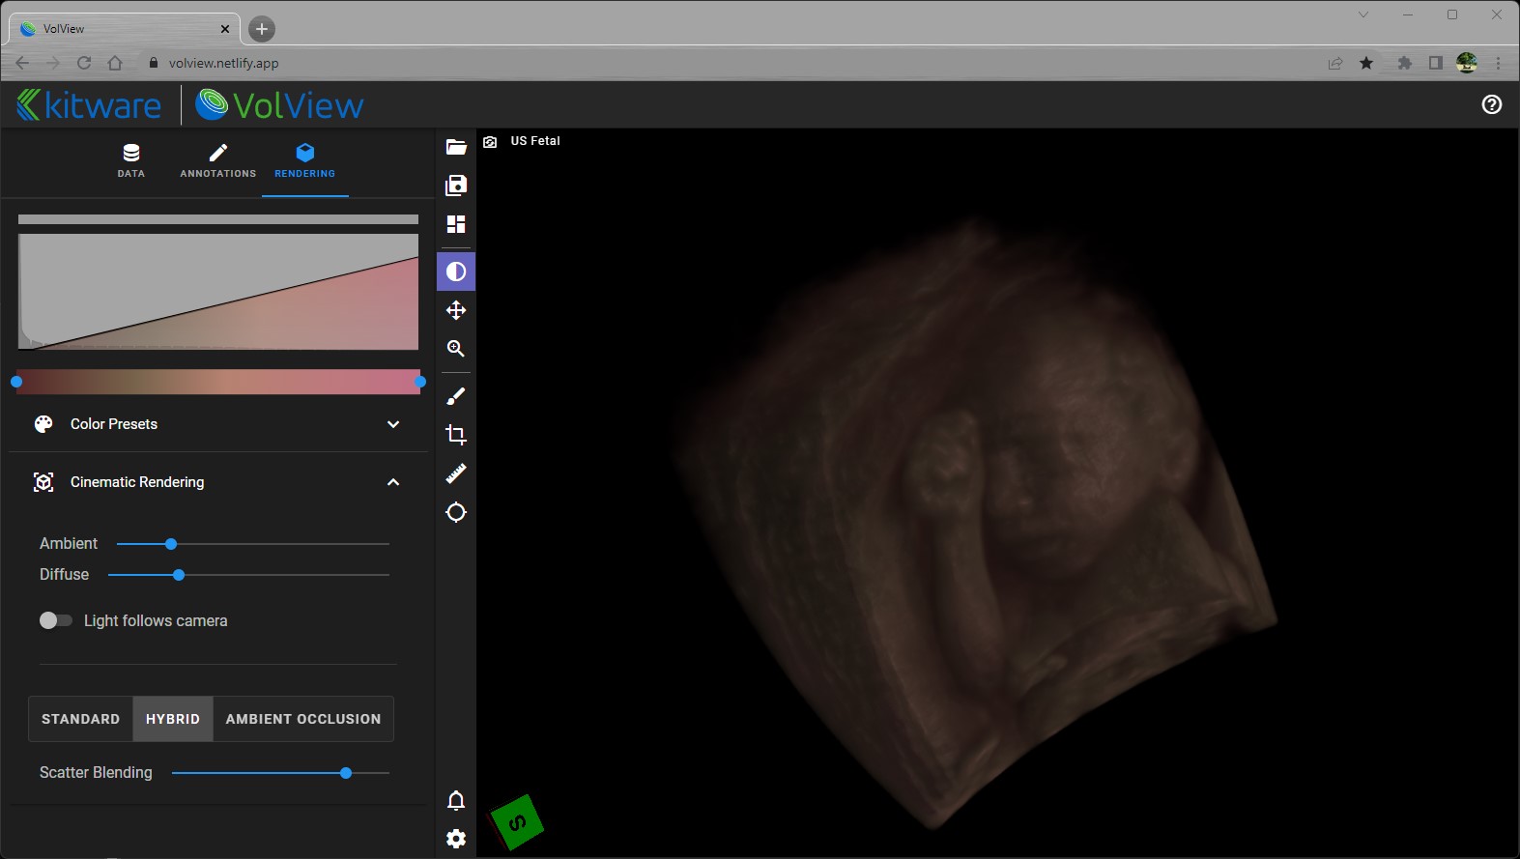Select the pan move tool
This screenshot has width=1520, height=859.
coord(456,310)
